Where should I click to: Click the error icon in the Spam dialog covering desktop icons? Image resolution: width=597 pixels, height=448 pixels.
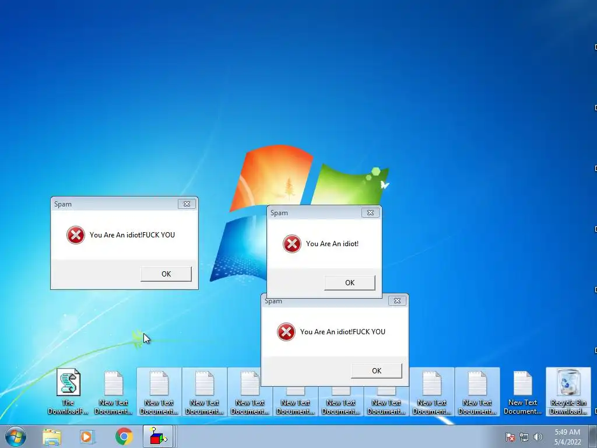click(x=286, y=332)
